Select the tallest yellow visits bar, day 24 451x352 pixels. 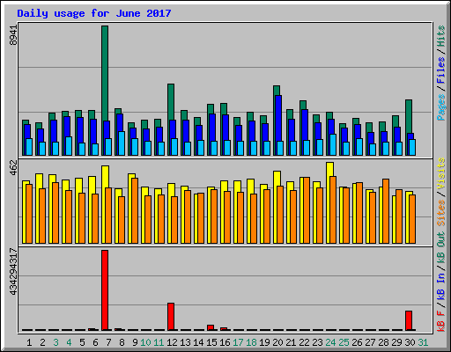[x=329, y=169]
